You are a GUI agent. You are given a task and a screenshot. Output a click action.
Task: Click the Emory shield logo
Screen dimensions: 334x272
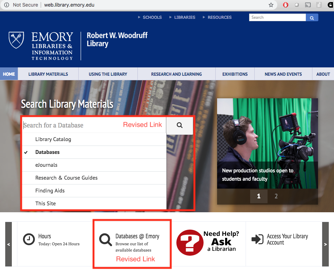(16, 40)
